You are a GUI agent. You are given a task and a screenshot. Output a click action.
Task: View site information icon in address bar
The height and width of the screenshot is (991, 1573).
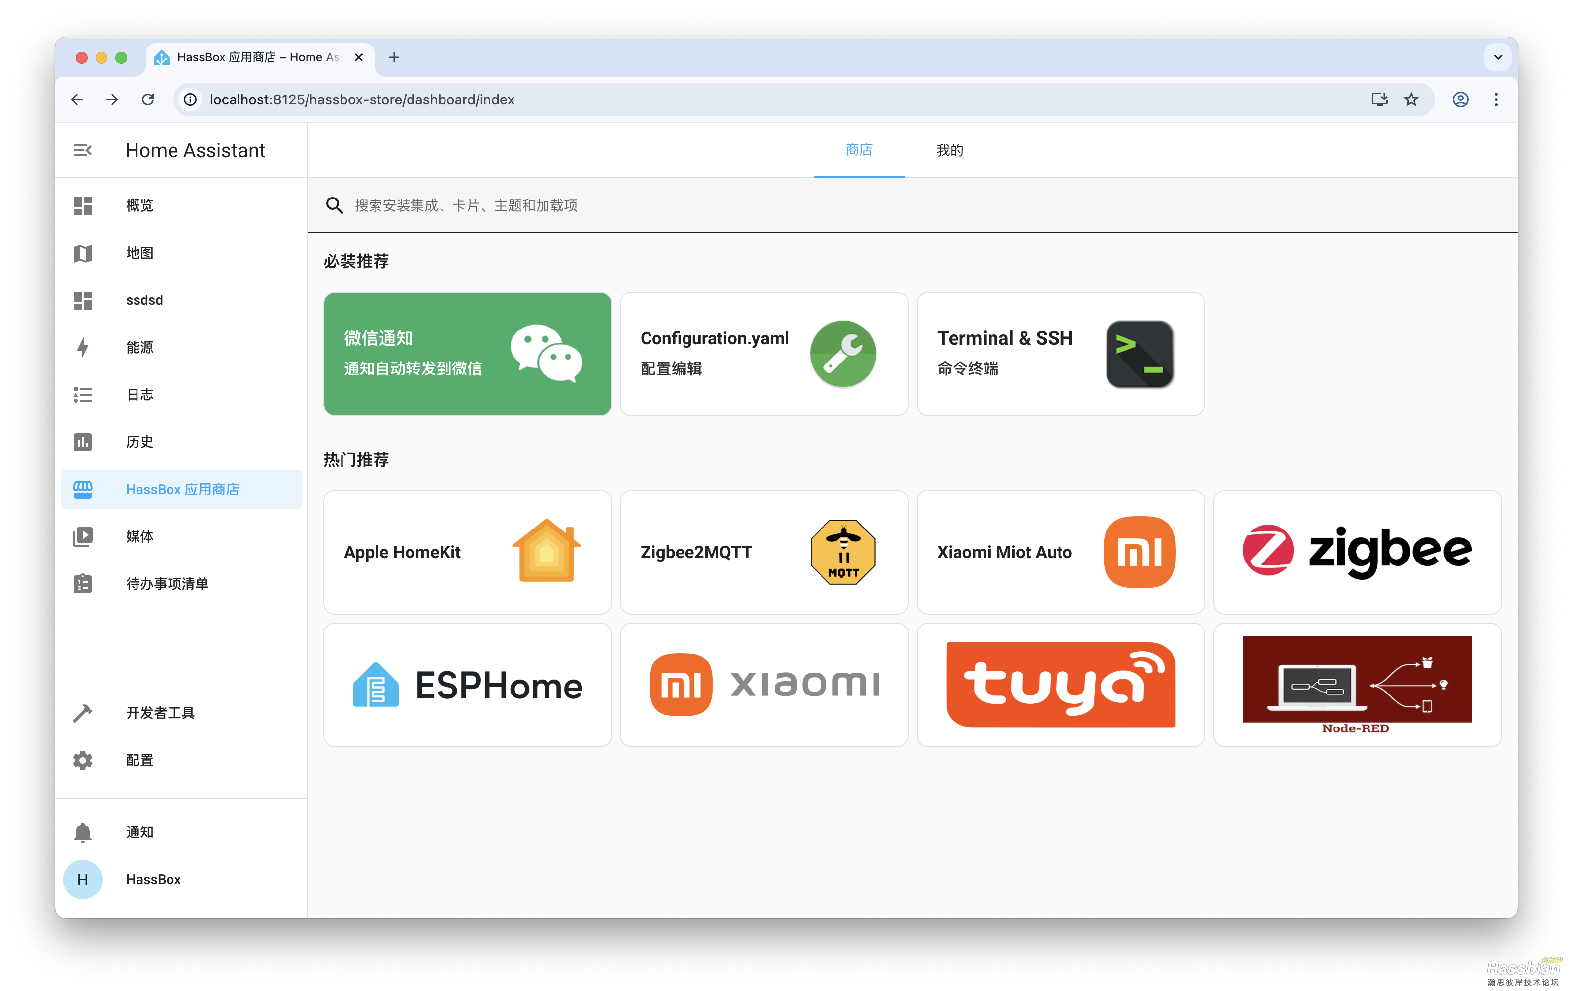(190, 99)
